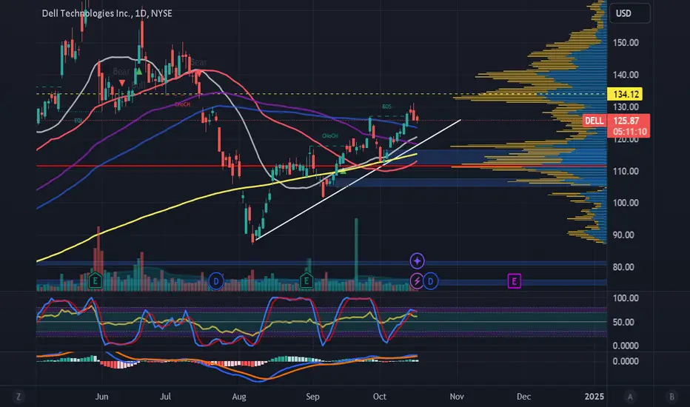The width and height of the screenshot is (690, 407).
Task: Open the June earnings marker icon
Action: pyautogui.click(x=95, y=280)
